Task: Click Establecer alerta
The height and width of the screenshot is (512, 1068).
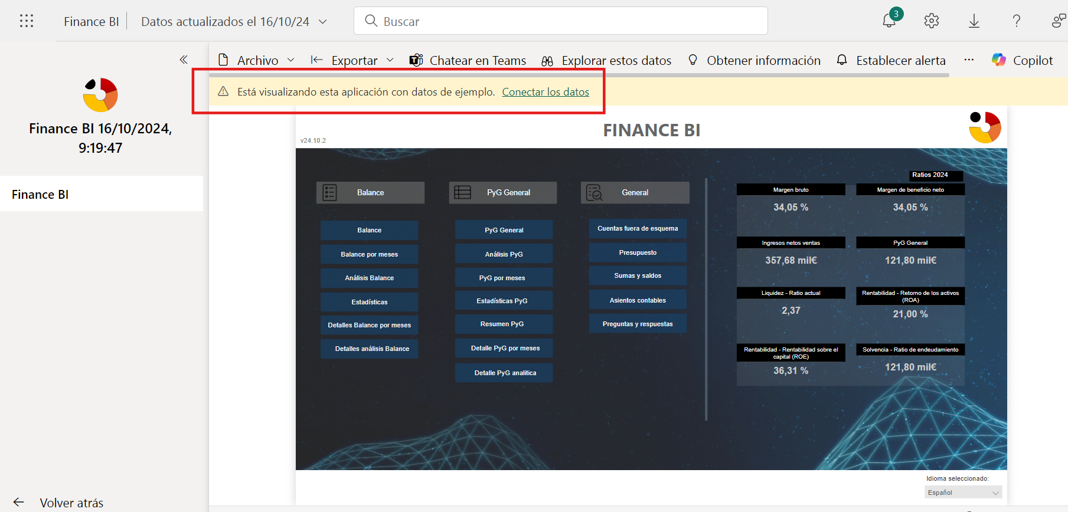Action: coord(891,60)
